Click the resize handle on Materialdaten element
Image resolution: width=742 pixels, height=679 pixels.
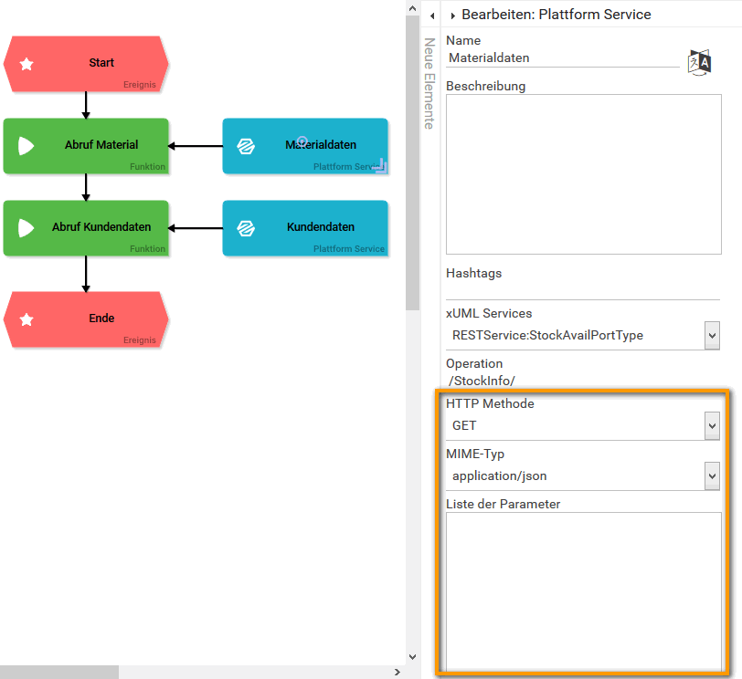[381, 167]
